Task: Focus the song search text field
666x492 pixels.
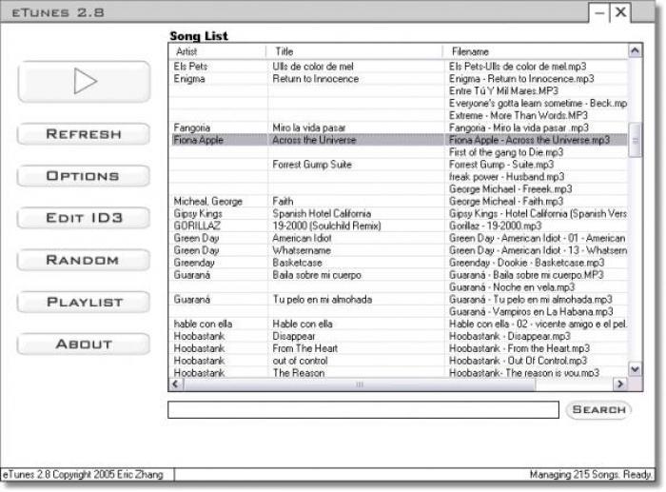Action: [x=362, y=410]
